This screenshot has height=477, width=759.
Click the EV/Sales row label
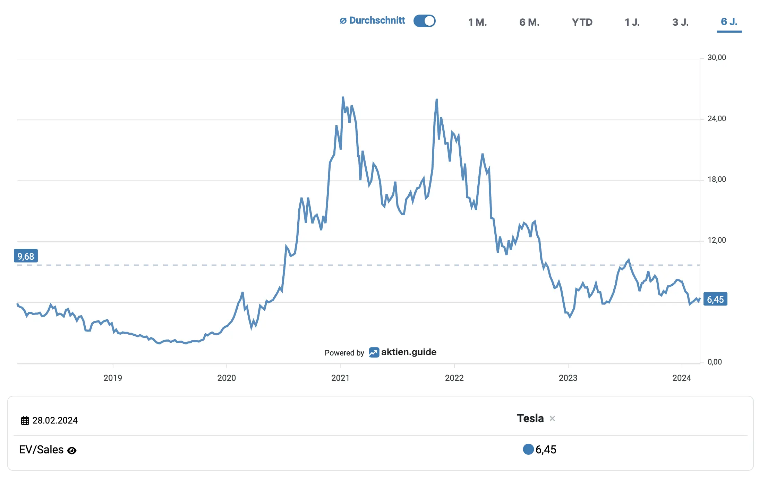(41, 450)
